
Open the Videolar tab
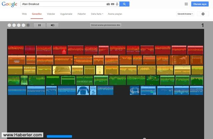[x=51, y=14]
